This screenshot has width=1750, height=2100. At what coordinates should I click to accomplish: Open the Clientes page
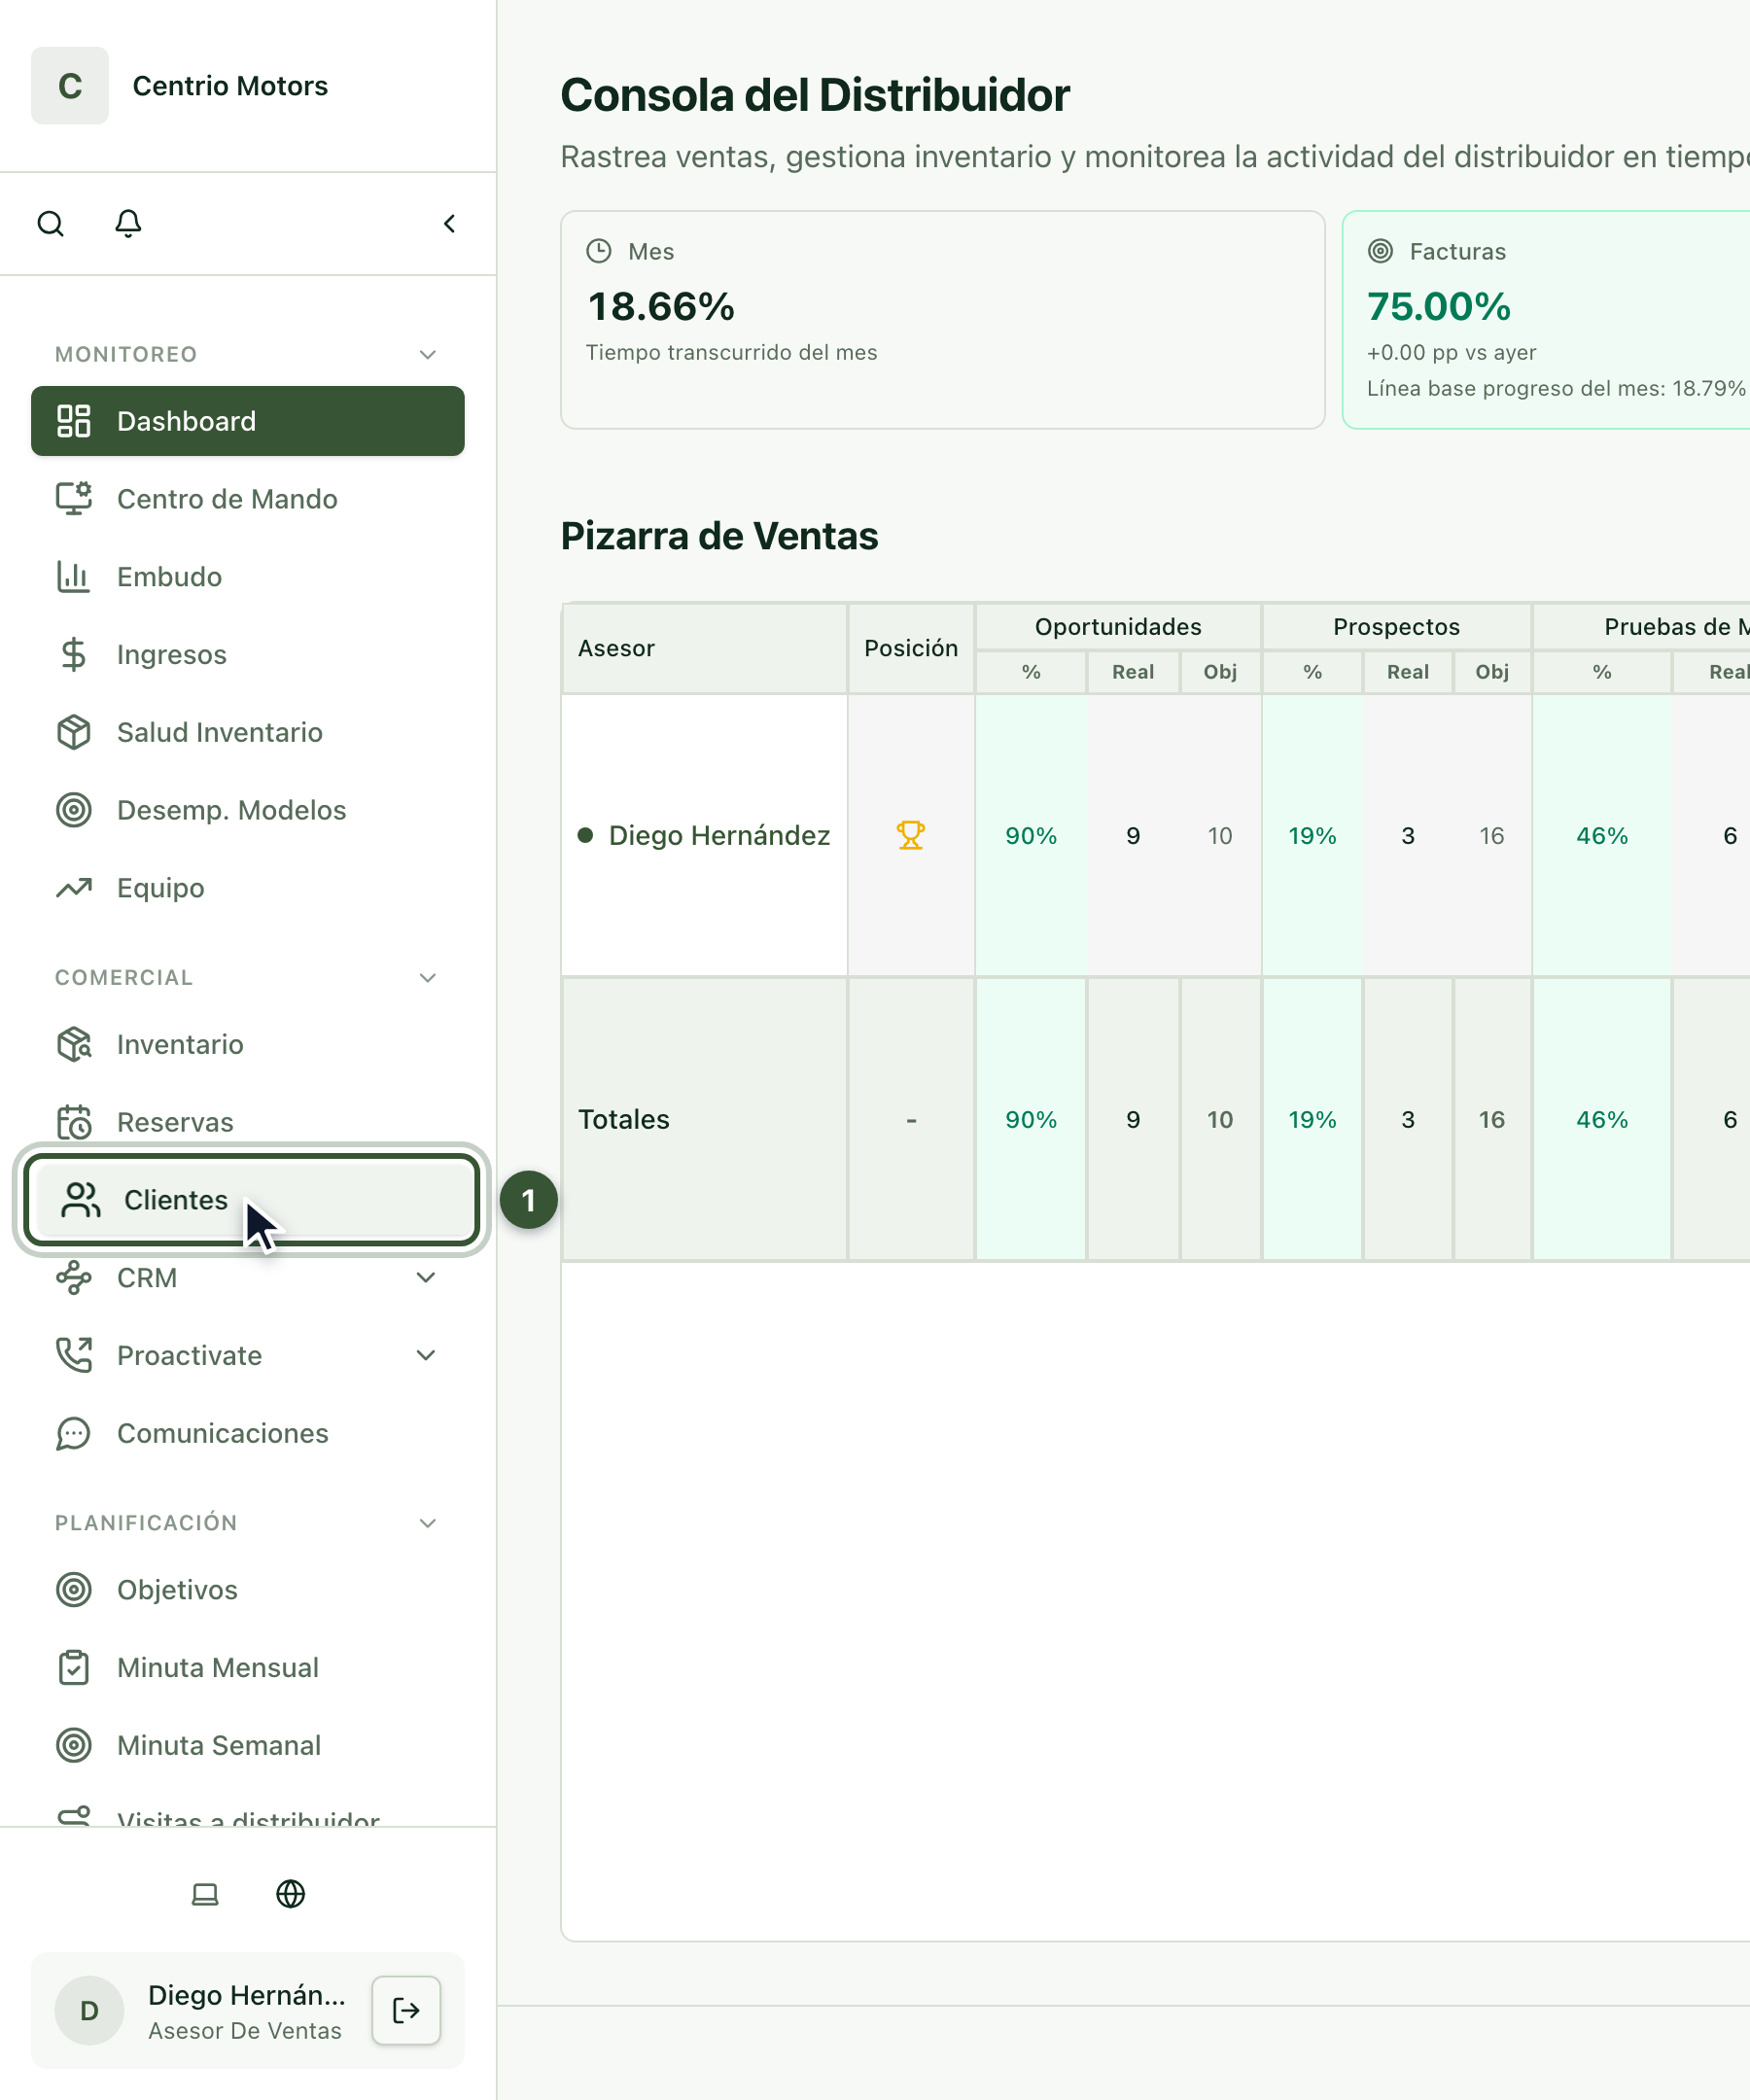pos(251,1200)
